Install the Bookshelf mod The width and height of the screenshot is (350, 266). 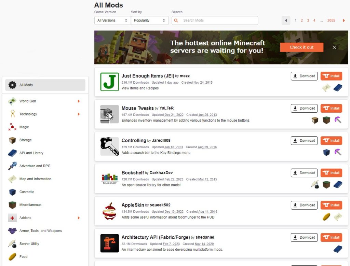click(331, 173)
